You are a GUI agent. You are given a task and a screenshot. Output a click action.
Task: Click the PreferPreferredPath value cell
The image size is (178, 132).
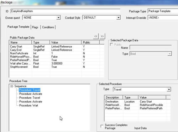tap(151, 108)
